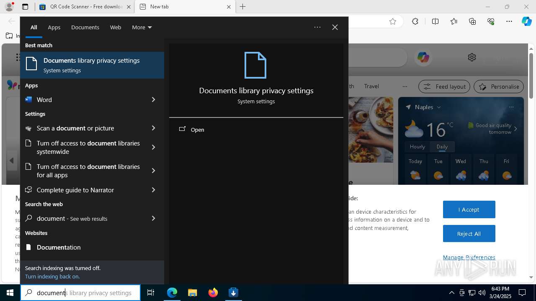536x301 pixels.
Task: Launch Microsoft Edge from the taskbar
Action: 172,293
